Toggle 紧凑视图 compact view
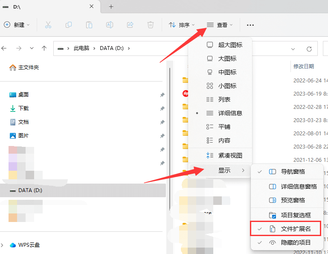This screenshot has width=328, height=254. pos(220,155)
